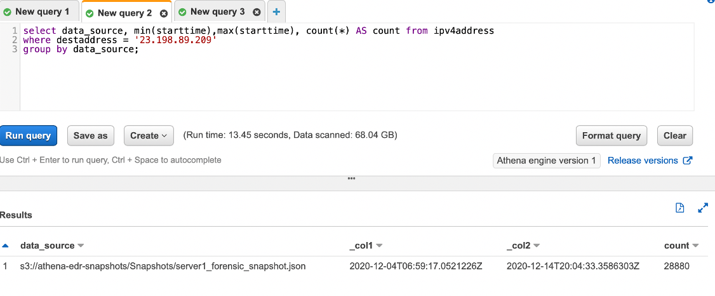Screen dimensions: 715x296
Task: Open _col2 column dropdown arrow
Action: [x=537, y=246]
